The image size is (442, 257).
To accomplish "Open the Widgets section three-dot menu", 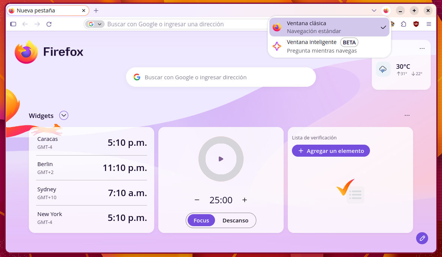I will coord(407,115).
